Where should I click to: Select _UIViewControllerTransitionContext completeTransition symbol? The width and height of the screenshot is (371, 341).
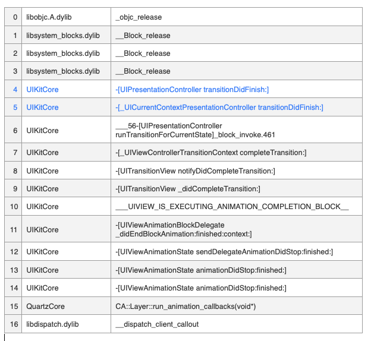(x=211, y=153)
